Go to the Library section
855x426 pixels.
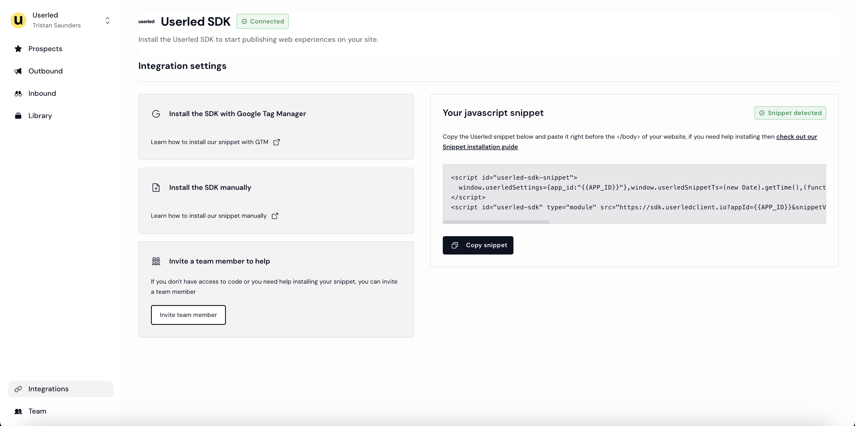pos(40,116)
